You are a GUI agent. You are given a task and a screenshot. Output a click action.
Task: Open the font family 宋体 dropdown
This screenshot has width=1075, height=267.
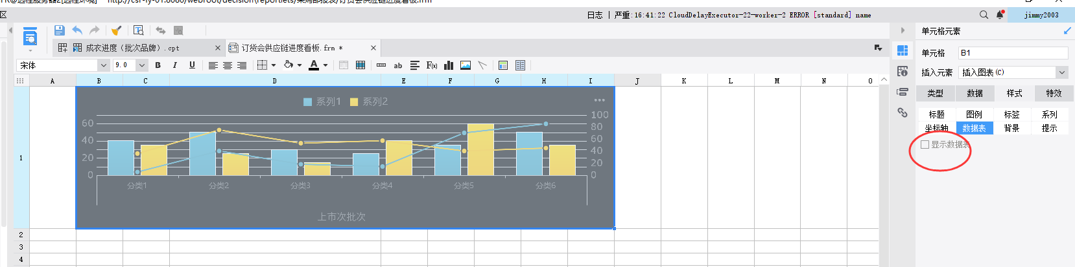[x=103, y=65]
